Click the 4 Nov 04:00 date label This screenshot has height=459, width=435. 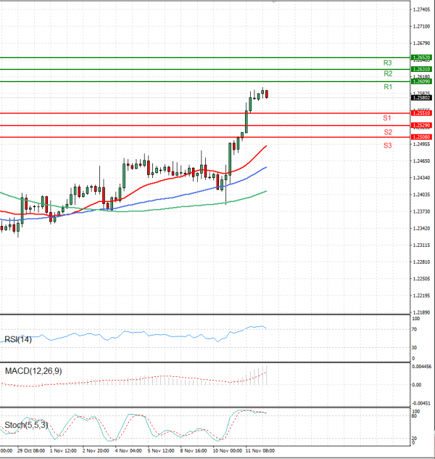(x=128, y=451)
